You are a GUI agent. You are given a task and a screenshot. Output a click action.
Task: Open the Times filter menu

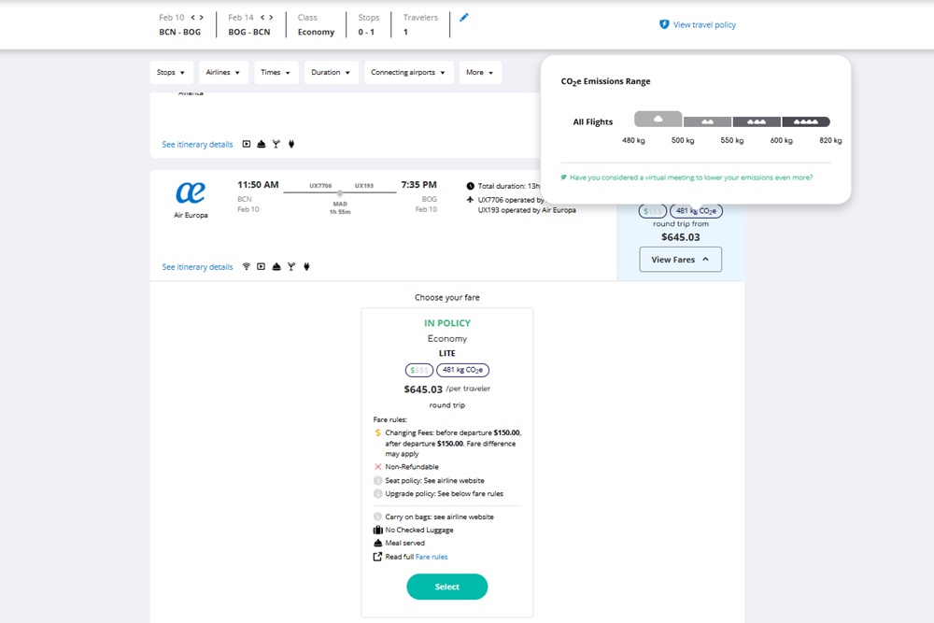click(276, 72)
